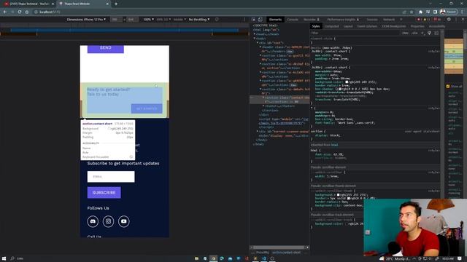Open the Chrome profile avatar

[x=443, y=12]
